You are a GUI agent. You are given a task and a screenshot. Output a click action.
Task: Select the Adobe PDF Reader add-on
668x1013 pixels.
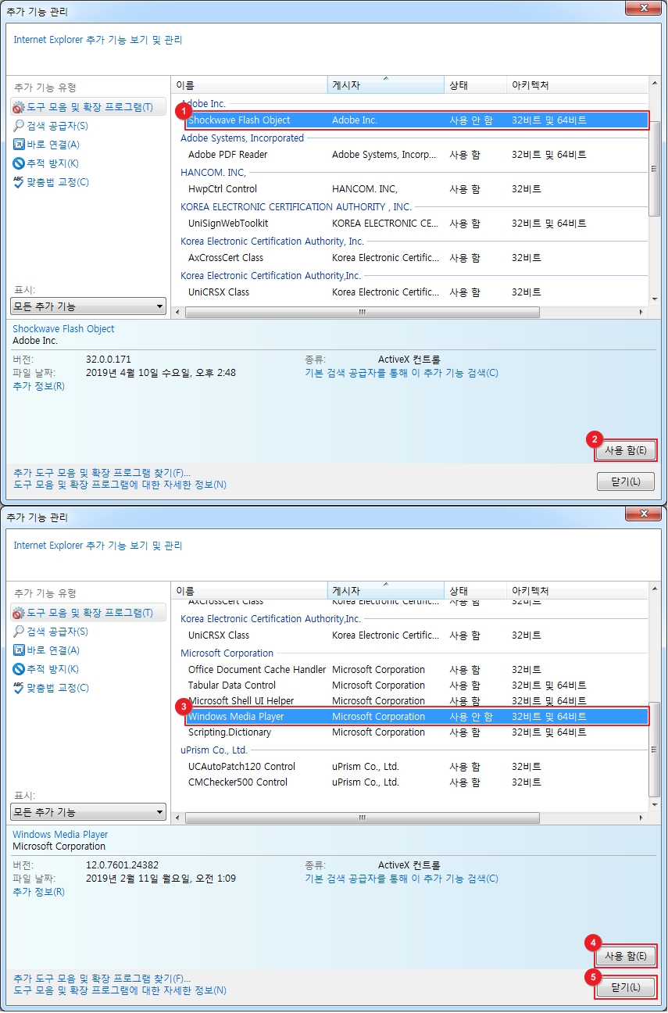227,155
